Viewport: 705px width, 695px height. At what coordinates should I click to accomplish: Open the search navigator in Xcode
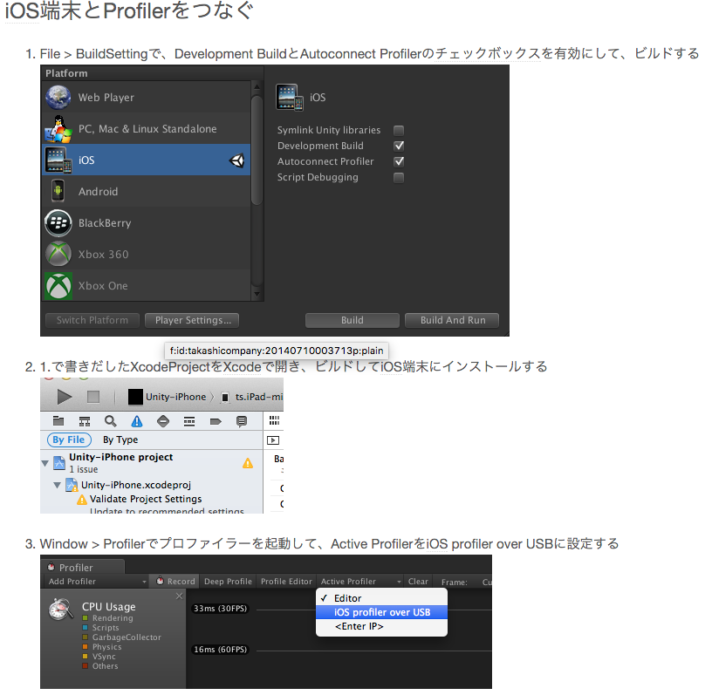pyautogui.click(x=110, y=421)
